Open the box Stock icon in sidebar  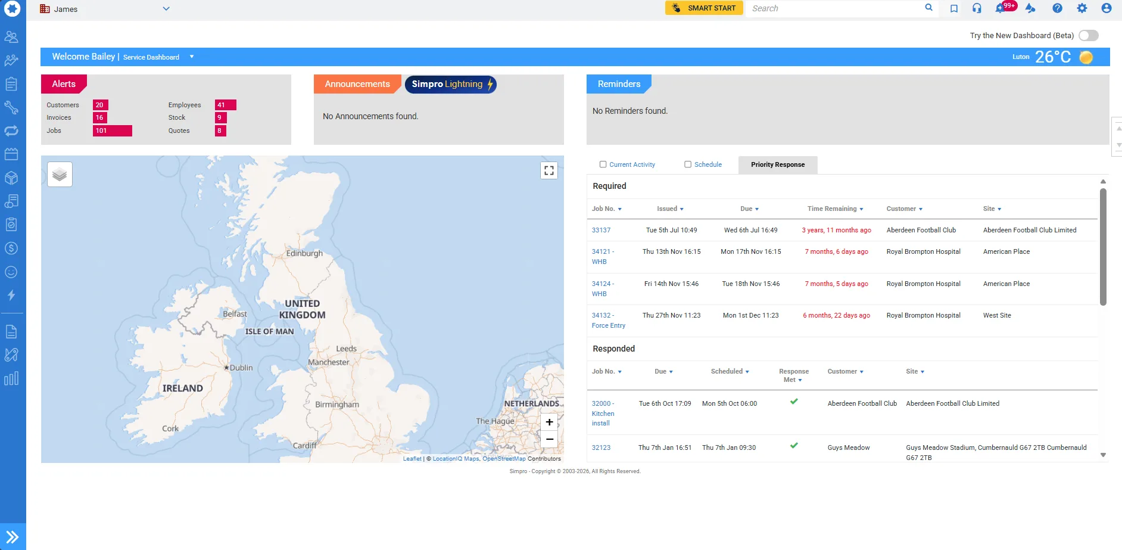(11, 178)
